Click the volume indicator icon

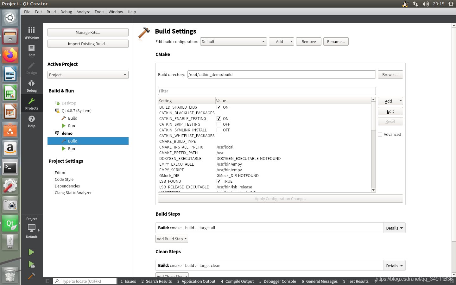(426, 4)
